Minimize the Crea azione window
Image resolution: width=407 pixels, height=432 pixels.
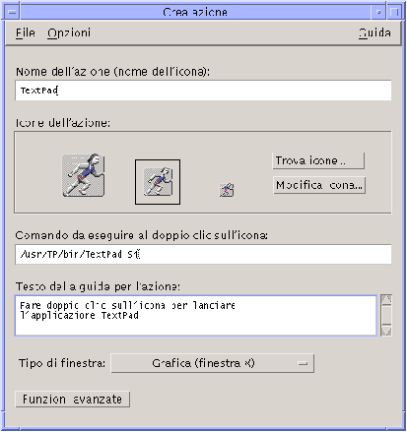378,12
